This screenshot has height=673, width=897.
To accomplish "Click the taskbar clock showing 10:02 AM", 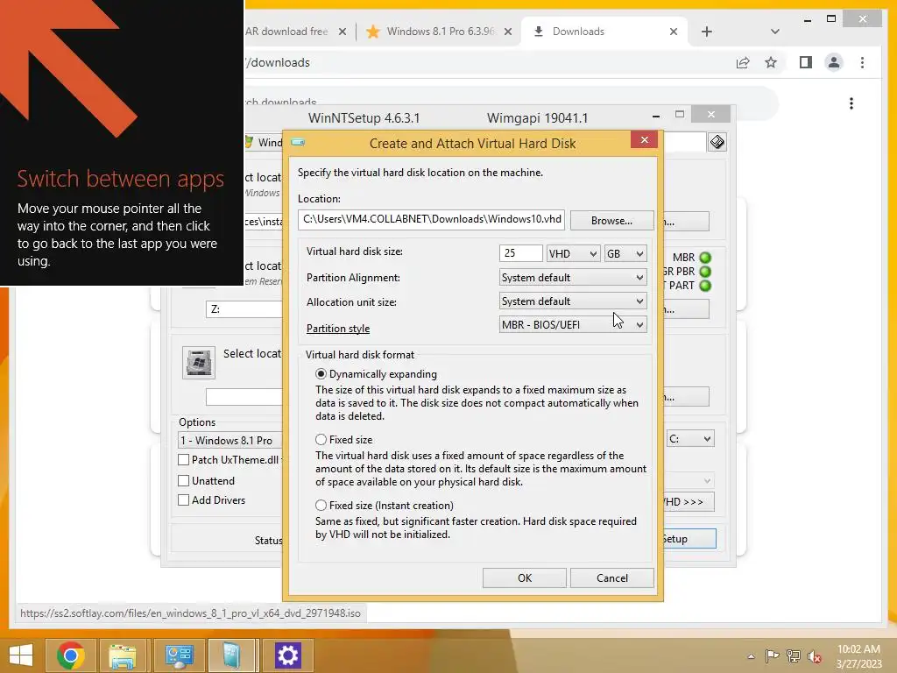I will 858,656.
